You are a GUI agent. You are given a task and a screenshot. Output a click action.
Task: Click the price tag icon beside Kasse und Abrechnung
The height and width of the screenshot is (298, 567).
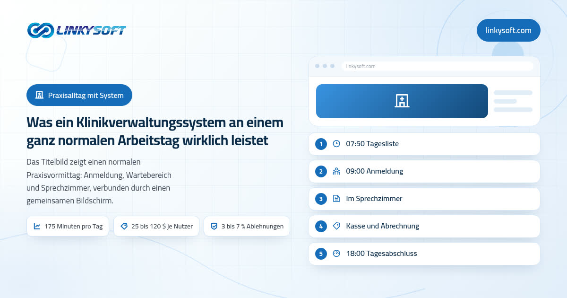click(336, 226)
